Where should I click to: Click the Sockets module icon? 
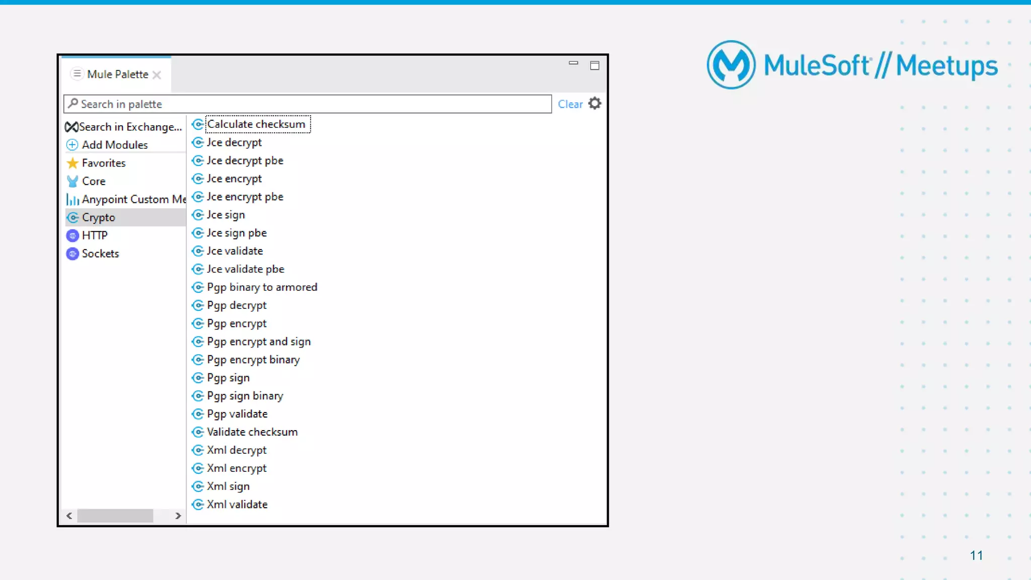point(72,254)
